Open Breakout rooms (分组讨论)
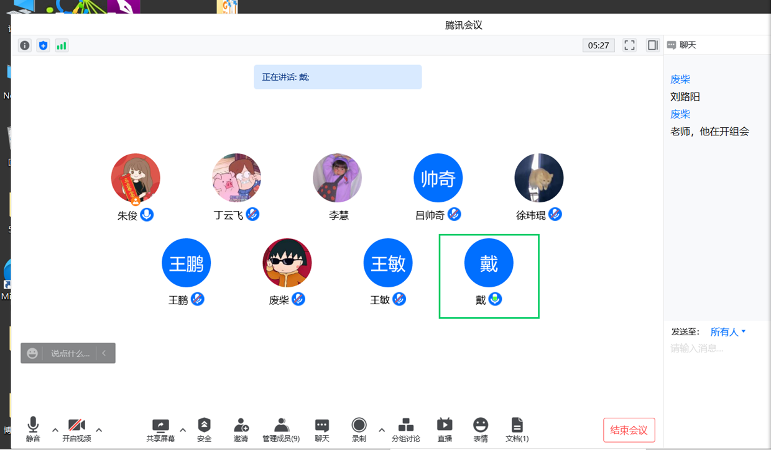This screenshot has width=771, height=450. 405,430
